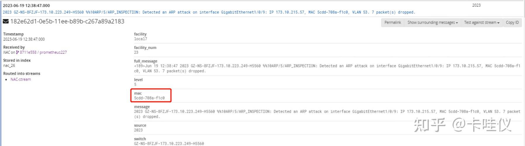Open the Permalink button
Viewport: 525px width, 146px height.
(393, 22)
